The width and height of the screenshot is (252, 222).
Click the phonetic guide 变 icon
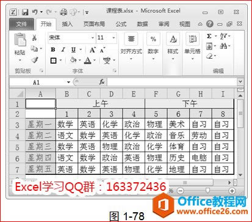pyautogui.click(x=107, y=61)
